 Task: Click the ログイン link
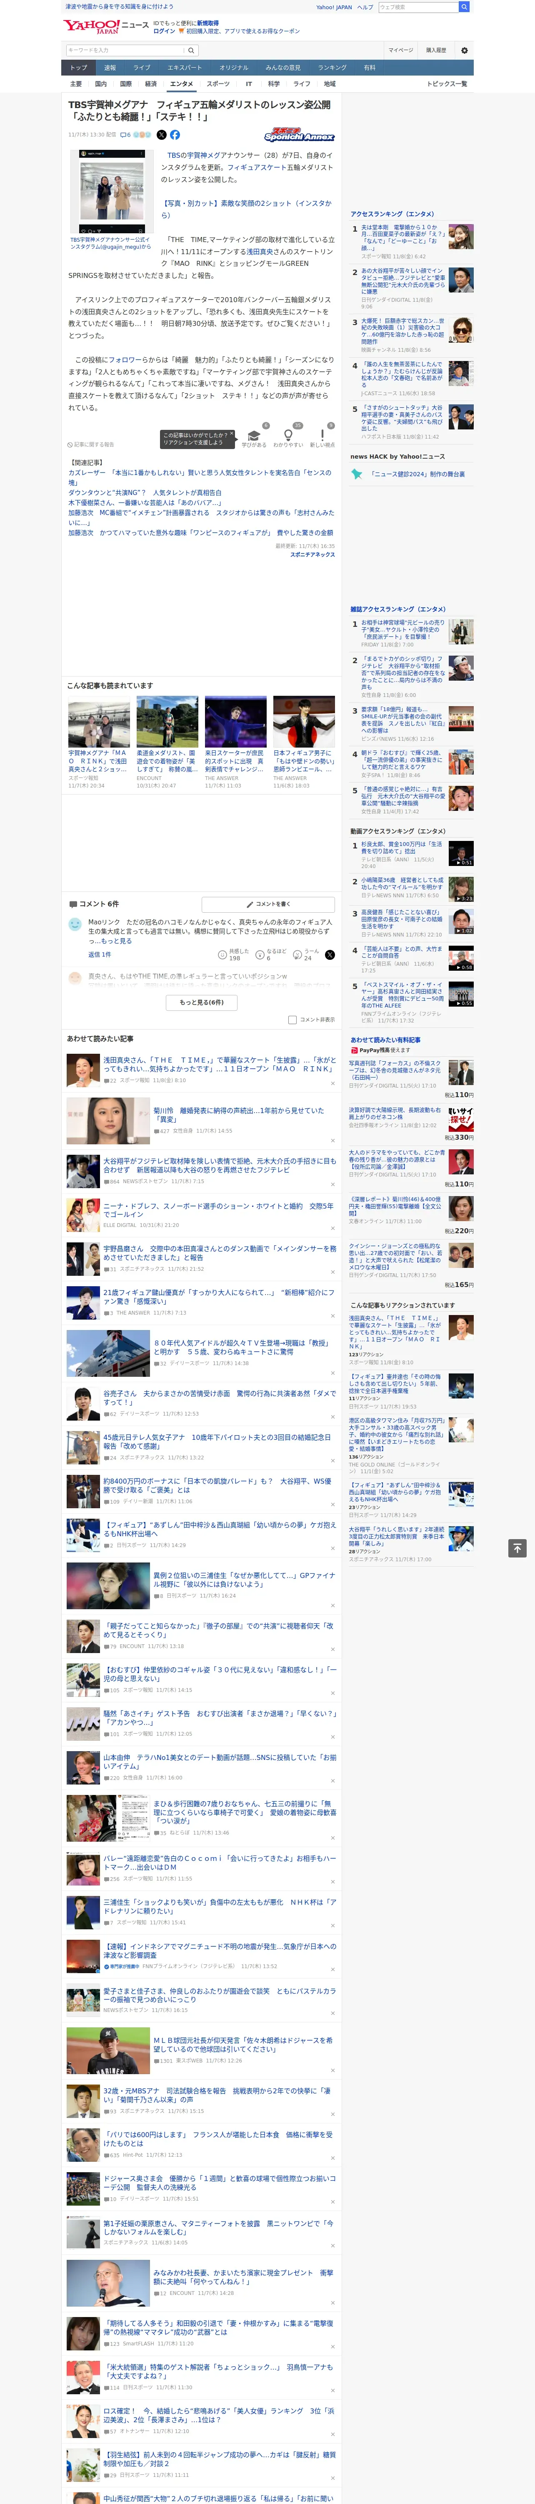tap(164, 31)
